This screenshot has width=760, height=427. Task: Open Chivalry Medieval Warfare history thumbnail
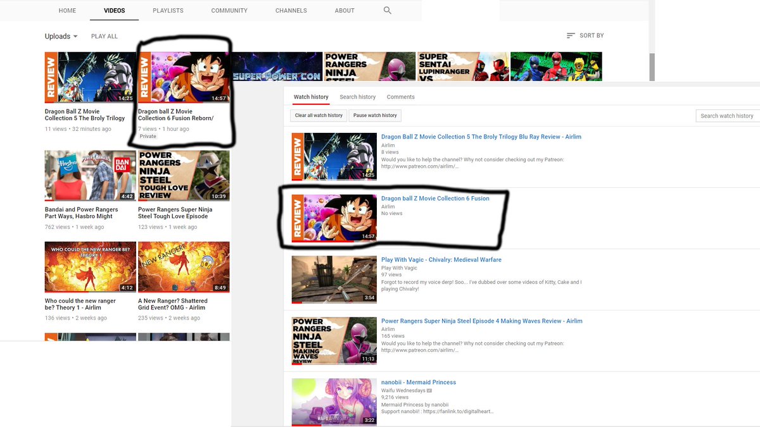click(x=334, y=279)
